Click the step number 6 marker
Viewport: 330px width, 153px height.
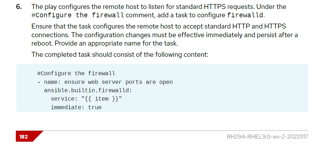(19, 7)
